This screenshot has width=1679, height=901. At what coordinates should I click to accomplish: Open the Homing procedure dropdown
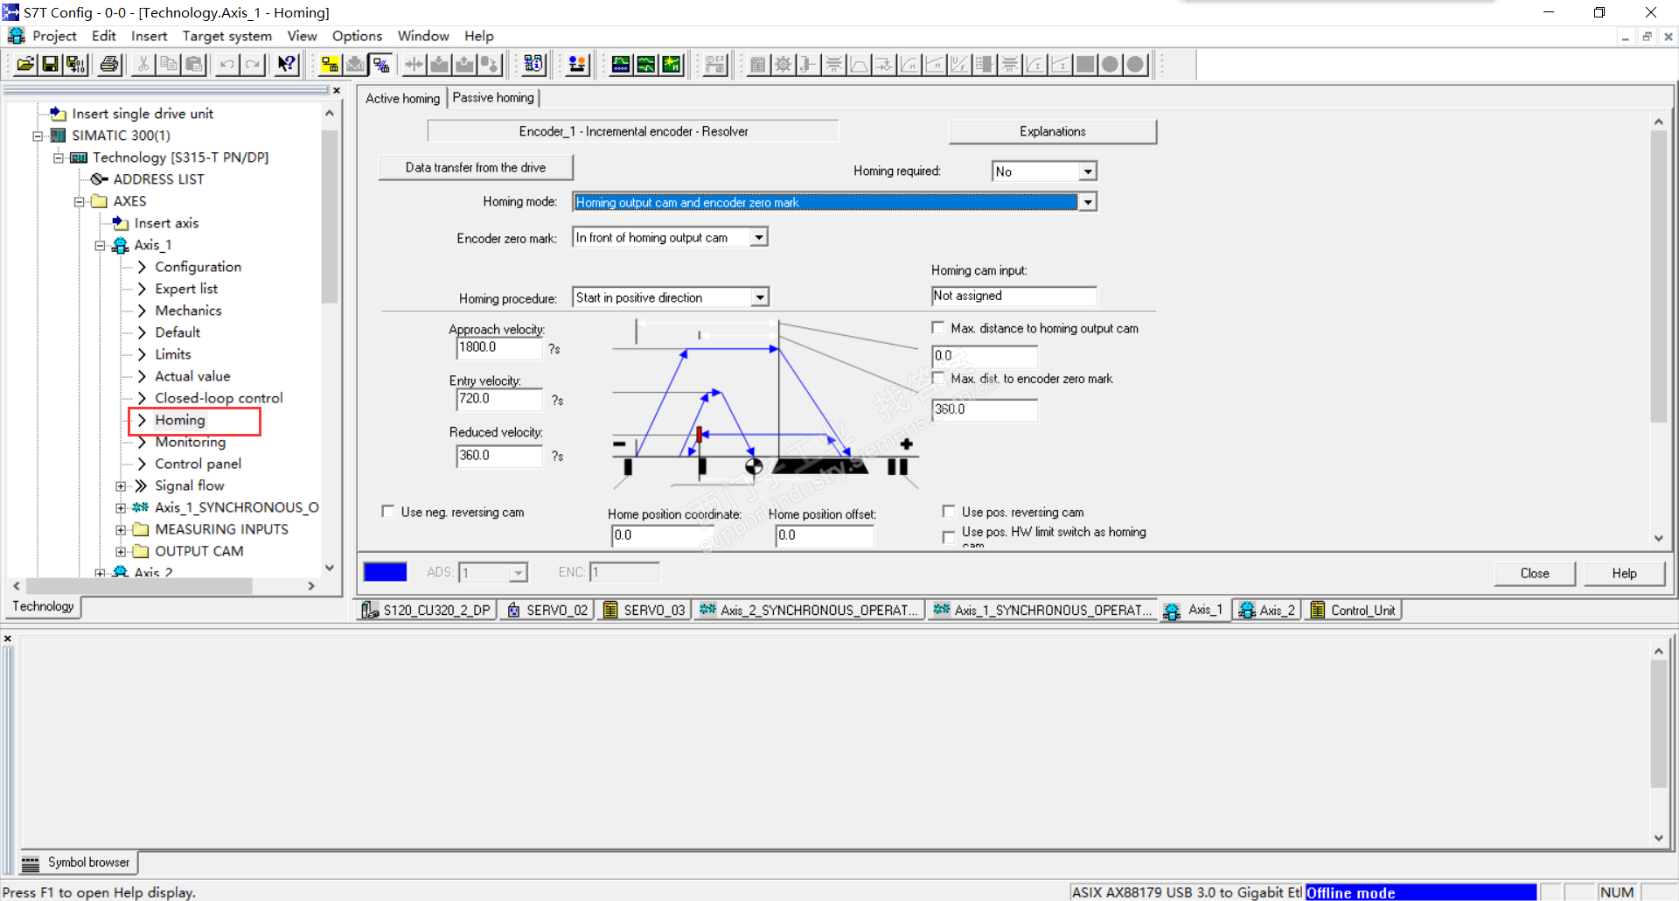coord(760,297)
